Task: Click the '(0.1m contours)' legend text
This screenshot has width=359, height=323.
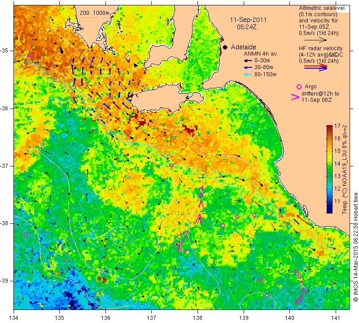Action: (318, 14)
